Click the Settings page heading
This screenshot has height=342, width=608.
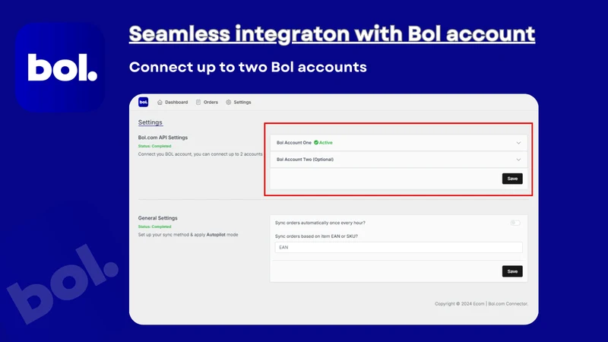tap(150, 122)
